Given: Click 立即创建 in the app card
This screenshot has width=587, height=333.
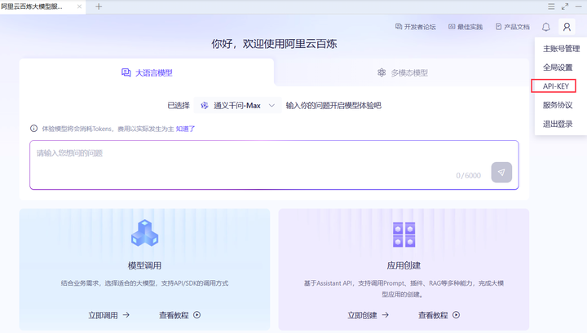Looking at the screenshot, I should tap(362, 315).
